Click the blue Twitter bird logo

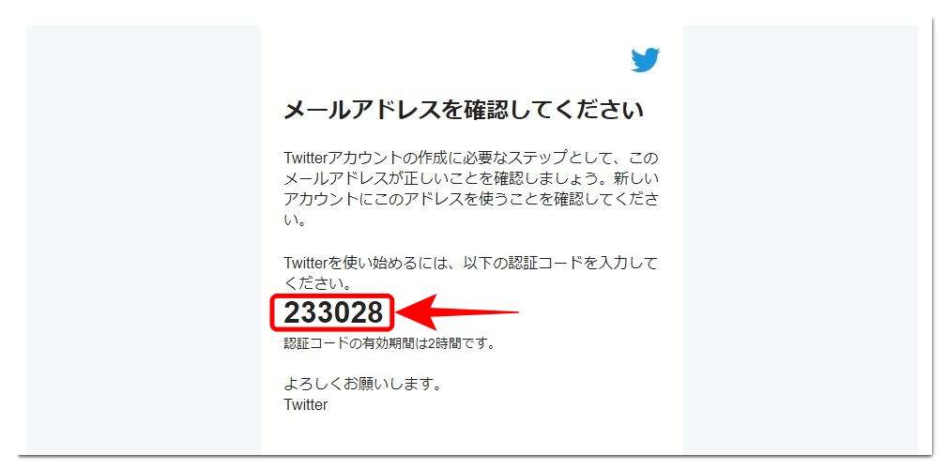[x=645, y=60]
